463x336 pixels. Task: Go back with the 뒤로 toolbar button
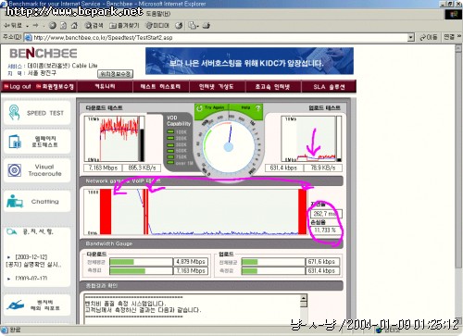(13, 26)
